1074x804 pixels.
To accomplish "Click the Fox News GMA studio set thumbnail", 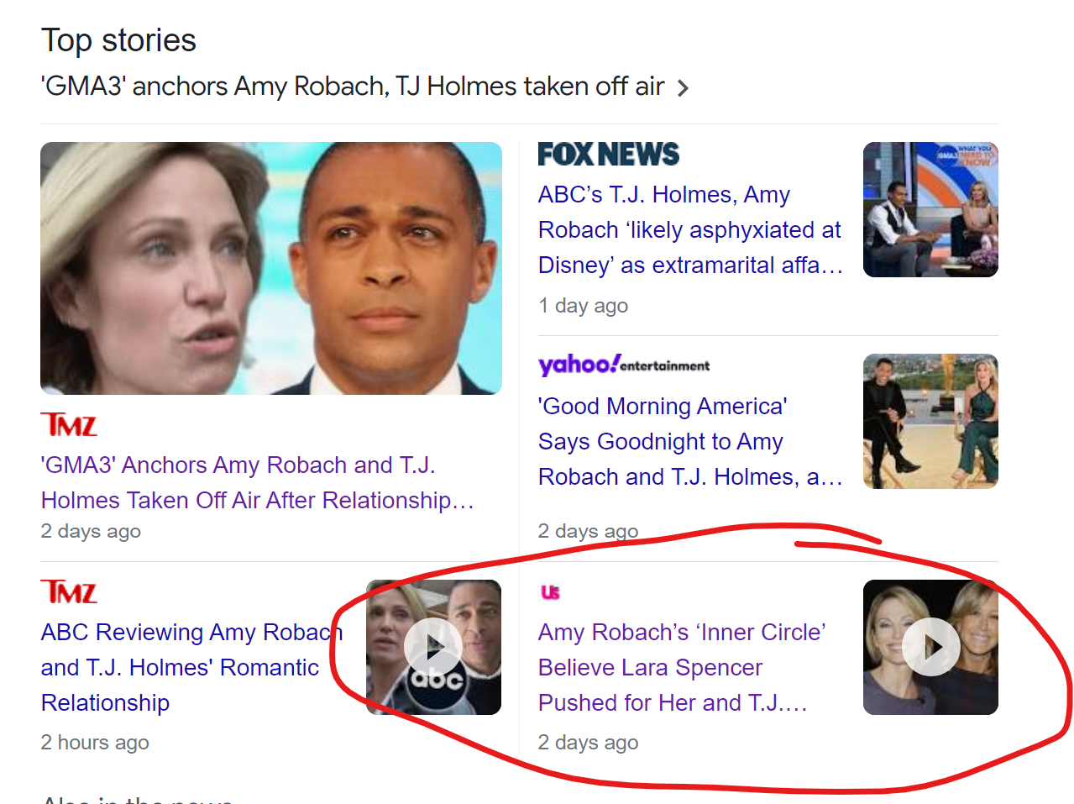I will (x=930, y=209).
